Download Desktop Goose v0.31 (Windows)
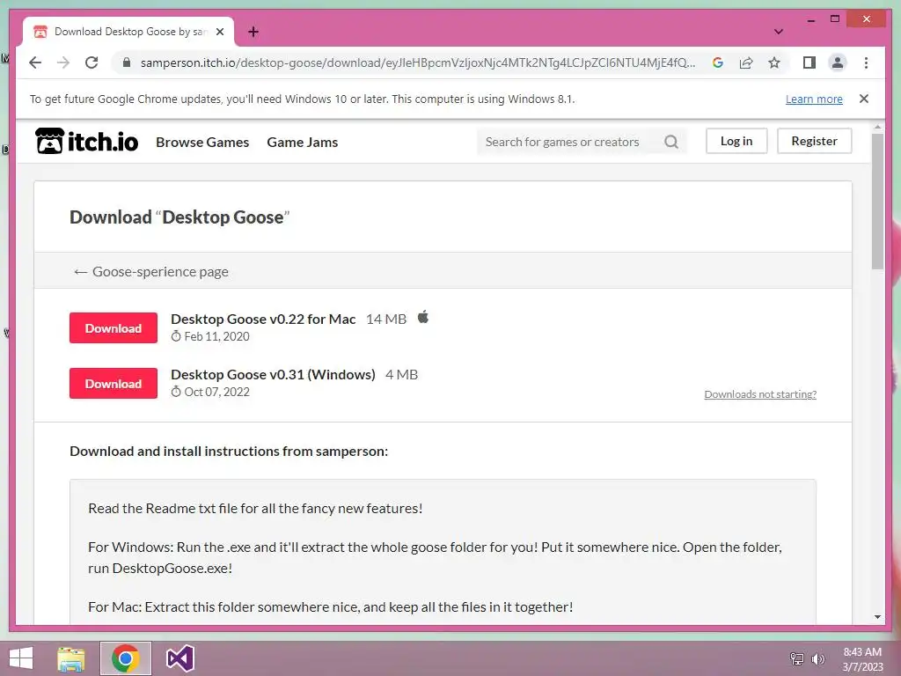Screen dimensions: 901x676 click(x=114, y=384)
